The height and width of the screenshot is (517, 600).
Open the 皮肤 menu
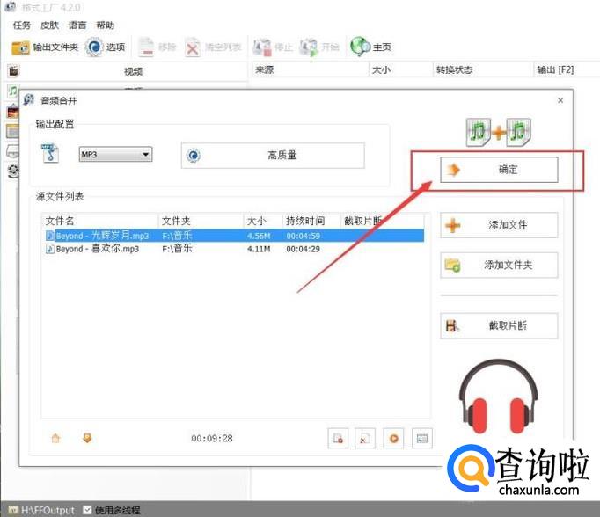50,25
